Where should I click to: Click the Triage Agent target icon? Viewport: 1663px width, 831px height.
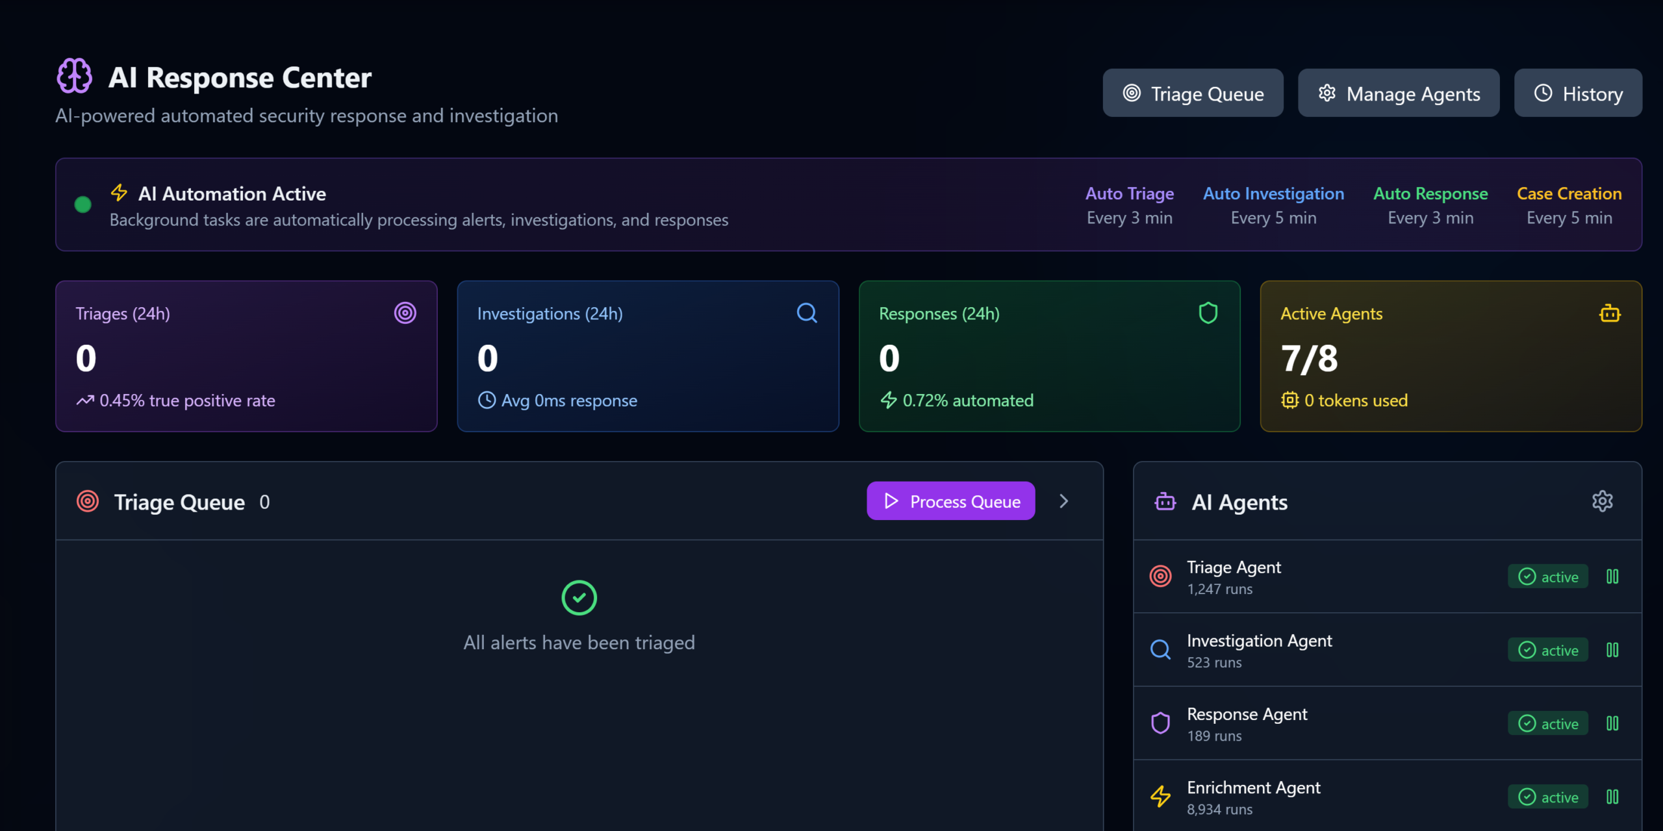(x=1160, y=576)
